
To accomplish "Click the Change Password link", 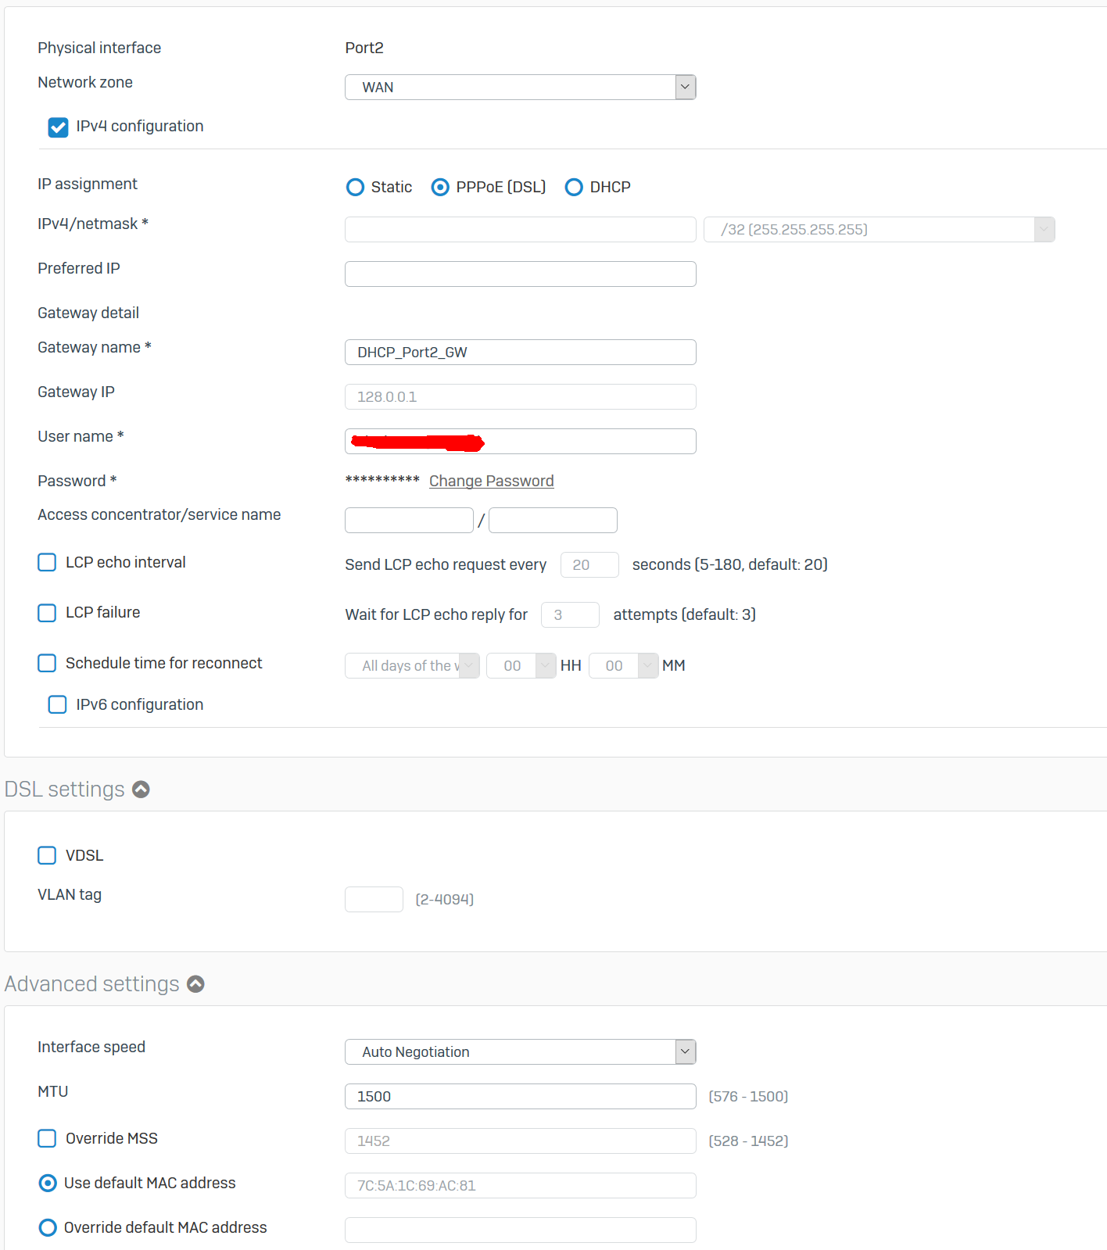I will 491,482.
